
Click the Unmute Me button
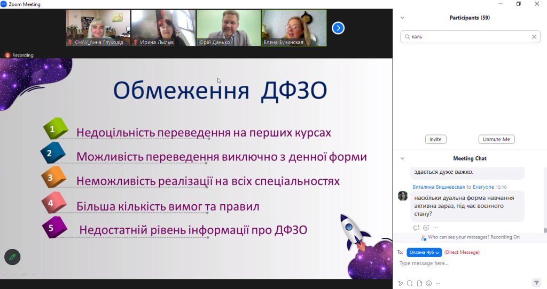496,139
